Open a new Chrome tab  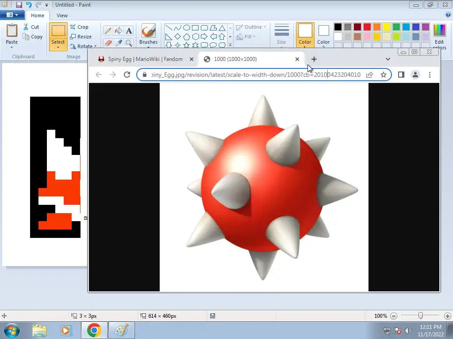point(314,59)
